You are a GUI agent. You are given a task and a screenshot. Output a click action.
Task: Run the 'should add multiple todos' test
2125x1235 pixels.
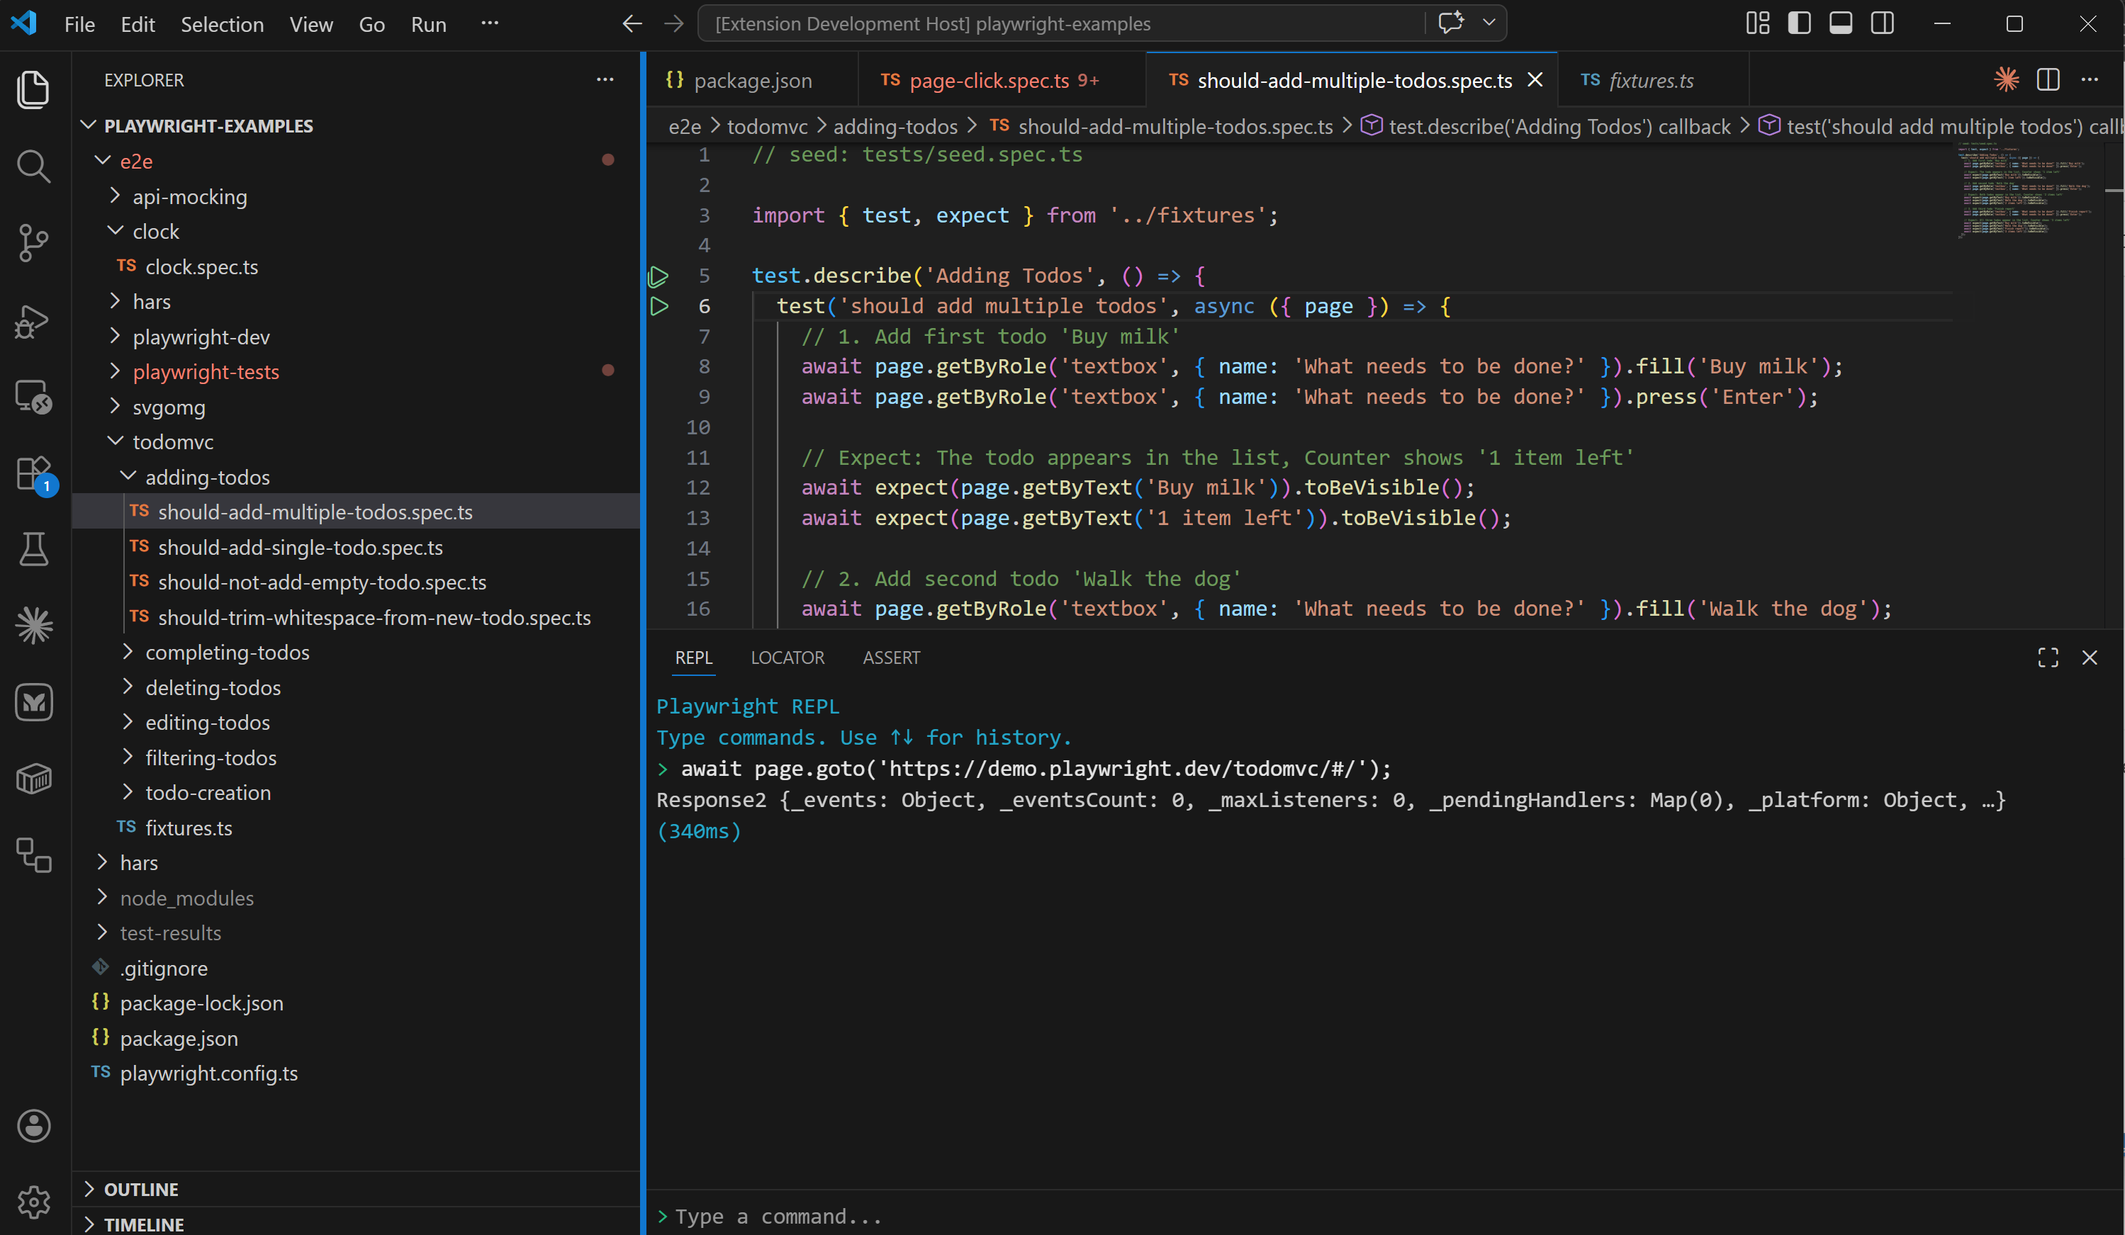tap(659, 307)
